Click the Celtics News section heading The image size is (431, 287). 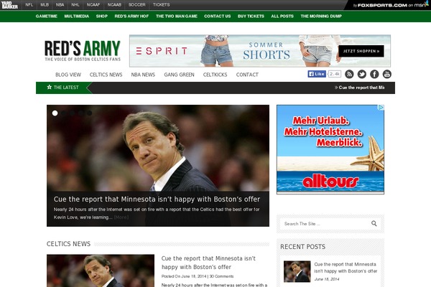pyautogui.click(x=68, y=244)
